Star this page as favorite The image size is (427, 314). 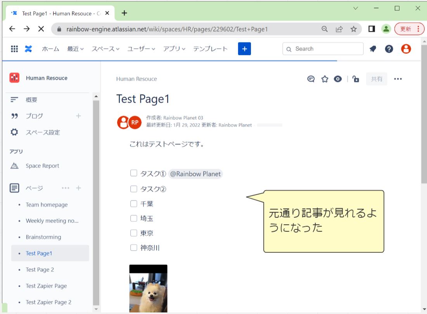tap(325, 79)
